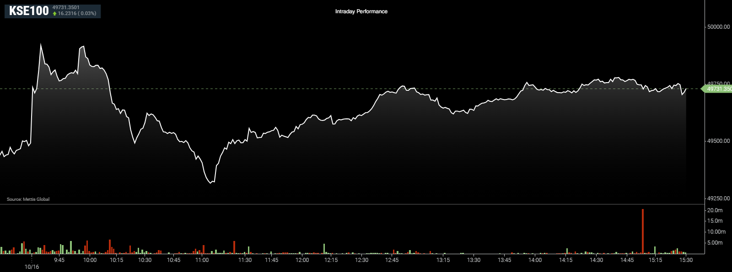Click the 20.0m volume axis label
This screenshot has width=732, height=272.
pyautogui.click(x=715, y=210)
